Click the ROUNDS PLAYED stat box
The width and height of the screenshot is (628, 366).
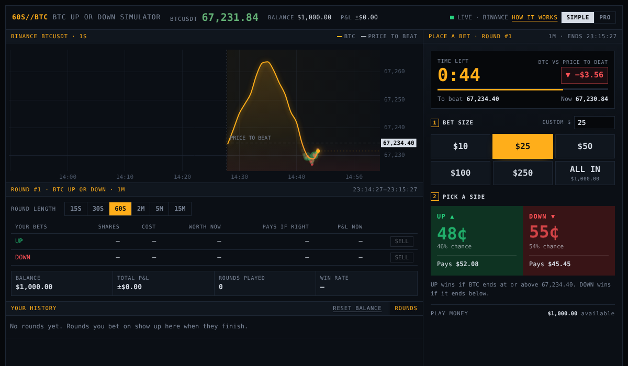[265, 283]
